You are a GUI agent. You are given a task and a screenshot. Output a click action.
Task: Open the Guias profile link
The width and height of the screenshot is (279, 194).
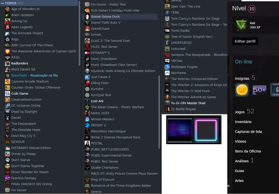point(239,171)
